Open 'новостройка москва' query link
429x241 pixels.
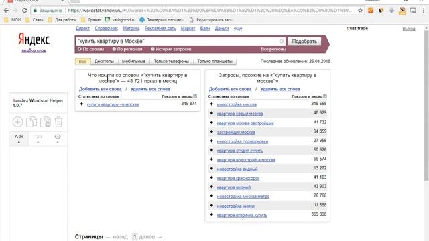coord(237,104)
